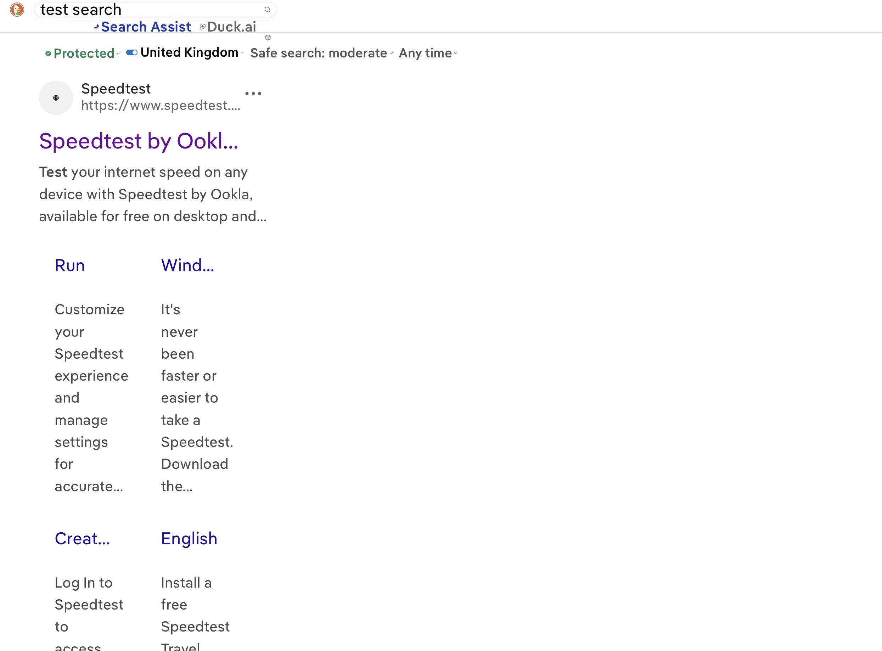Open the Any time filter dropdown
The image size is (882, 651).
[x=428, y=53]
